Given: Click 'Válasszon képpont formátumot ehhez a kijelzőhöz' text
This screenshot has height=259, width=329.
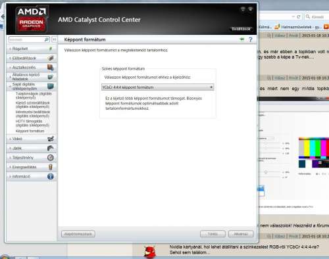Looking at the screenshot, I should 147,77.
